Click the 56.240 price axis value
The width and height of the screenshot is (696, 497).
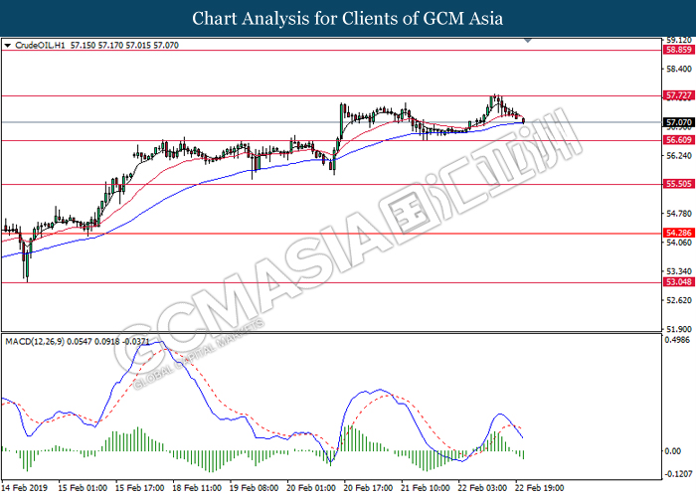click(x=679, y=155)
